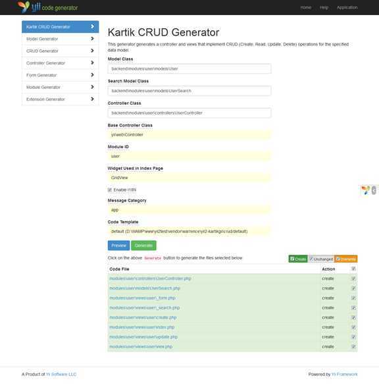
Task: Open the Application menu item
Action: [x=347, y=7]
